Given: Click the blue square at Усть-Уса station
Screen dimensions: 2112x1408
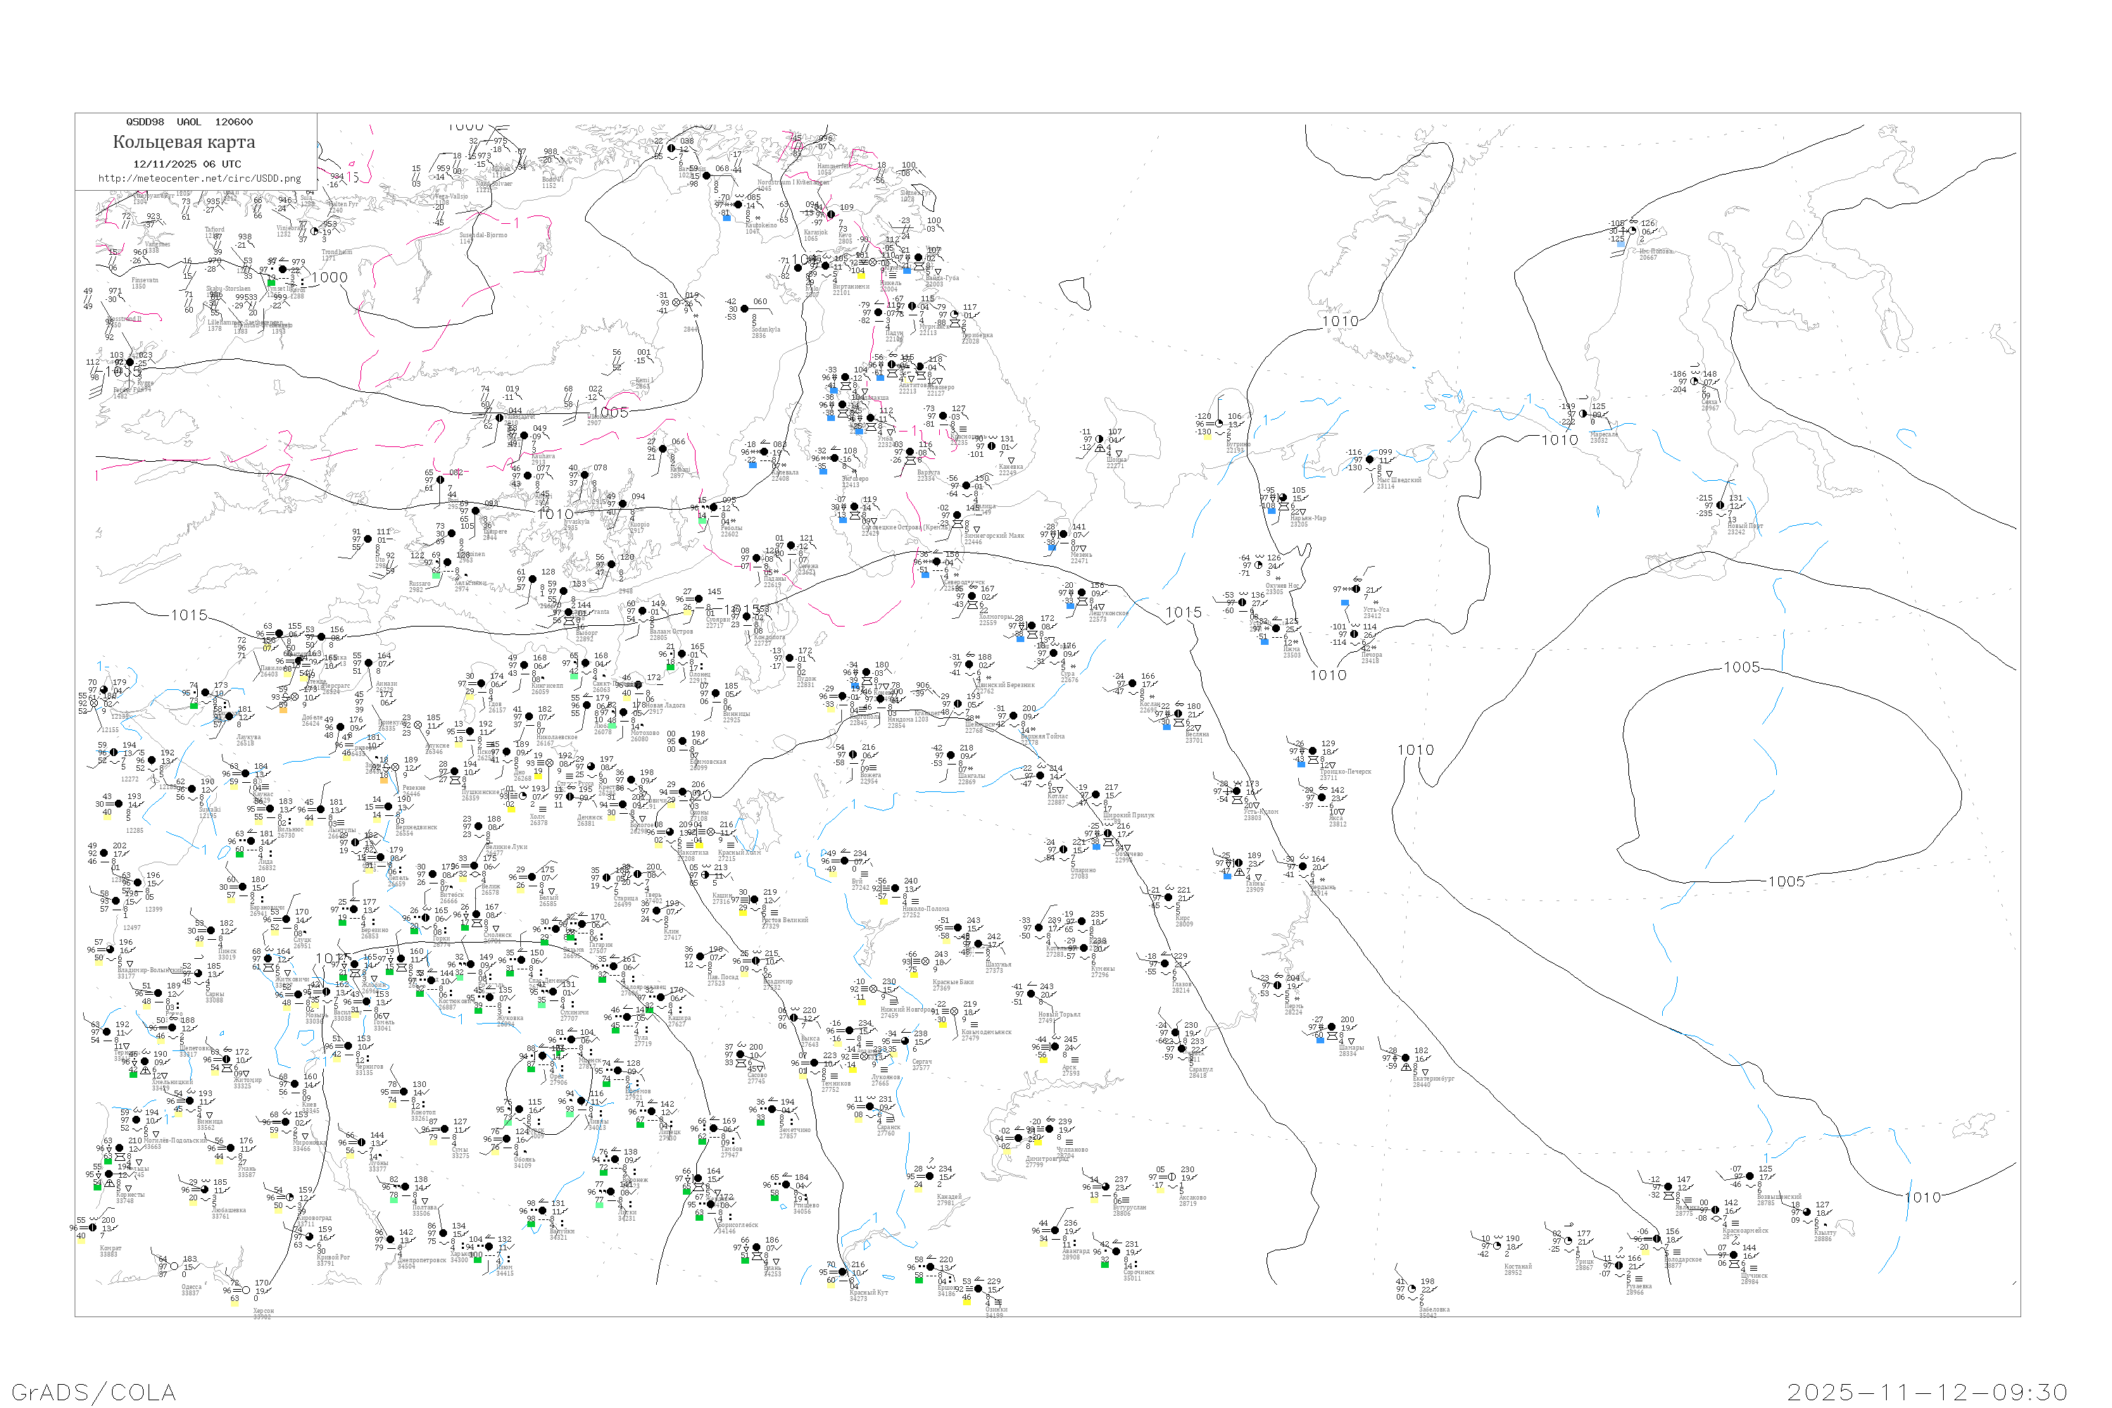Looking at the screenshot, I should point(1344,603).
